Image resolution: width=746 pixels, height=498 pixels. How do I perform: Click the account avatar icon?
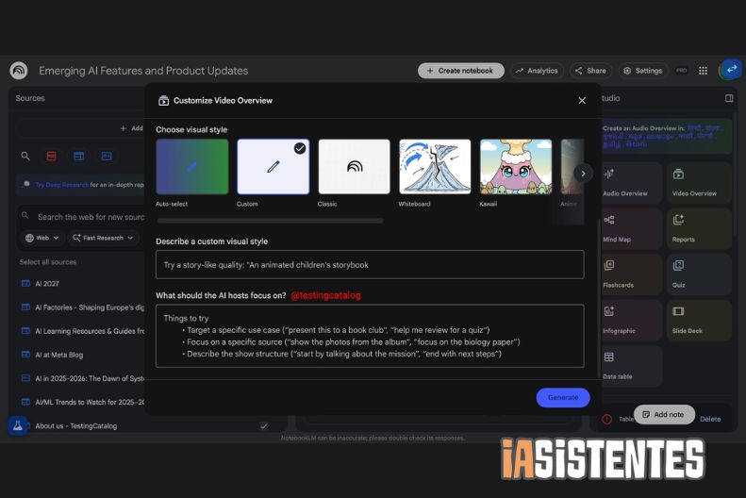[730, 70]
